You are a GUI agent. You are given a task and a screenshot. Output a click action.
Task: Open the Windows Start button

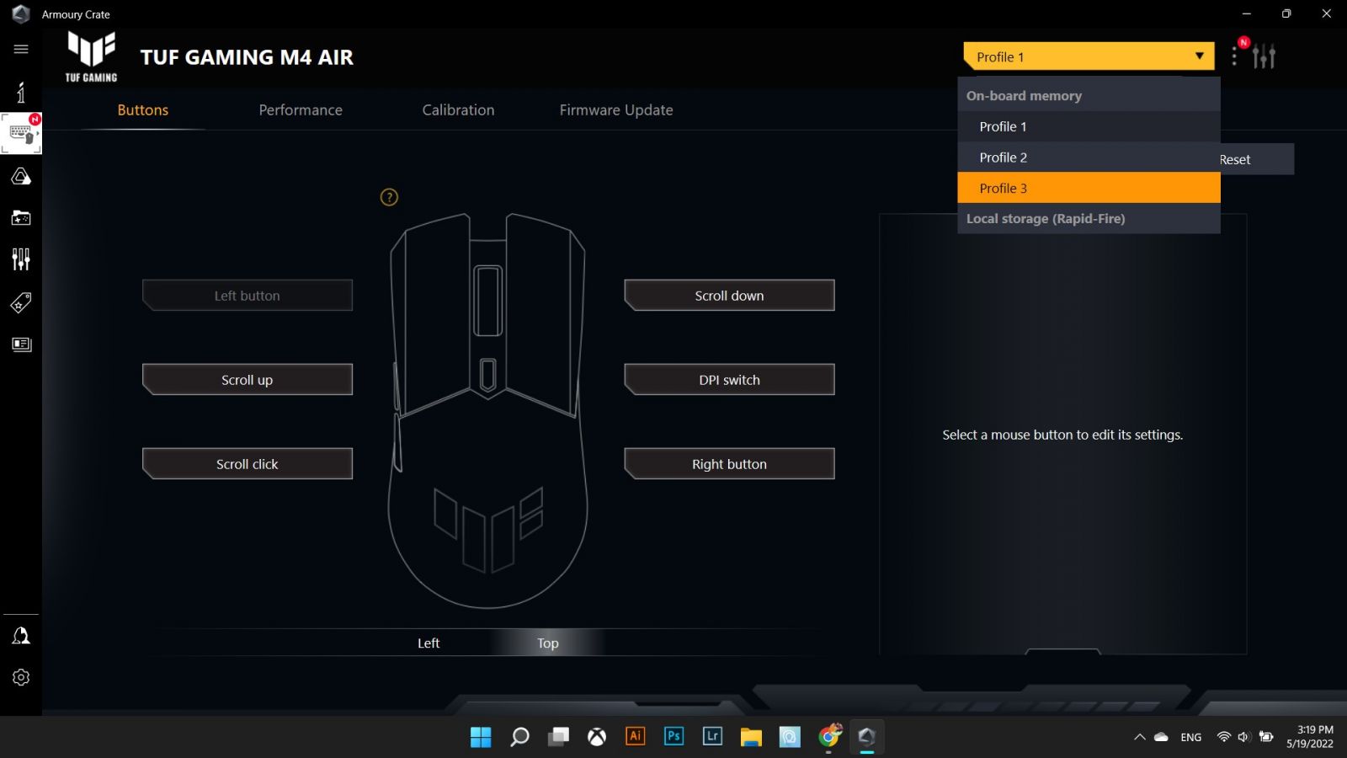pyautogui.click(x=481, y=737)
